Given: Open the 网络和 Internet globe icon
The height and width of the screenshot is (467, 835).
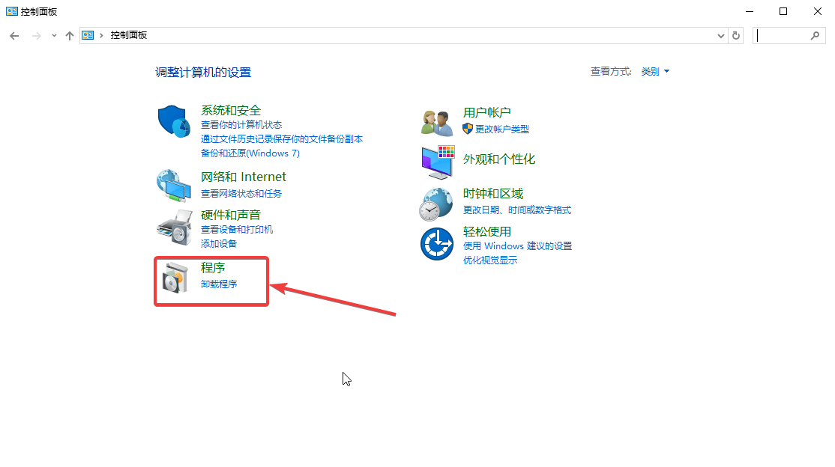Looking at the screenshot, I should click(x=174, y=186).
